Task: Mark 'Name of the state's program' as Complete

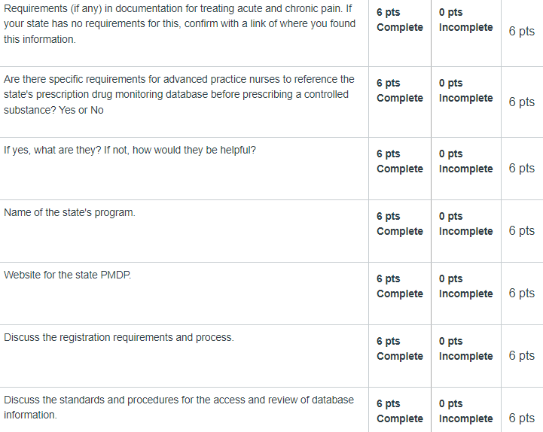Action: coord(400,231)
